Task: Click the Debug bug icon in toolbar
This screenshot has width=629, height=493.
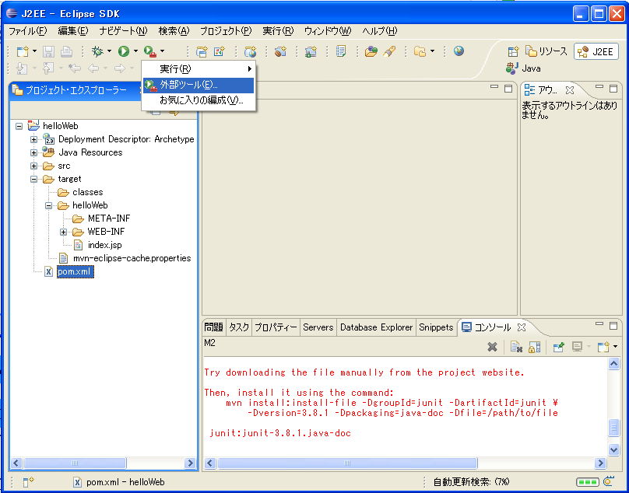Action: point(97,51)
